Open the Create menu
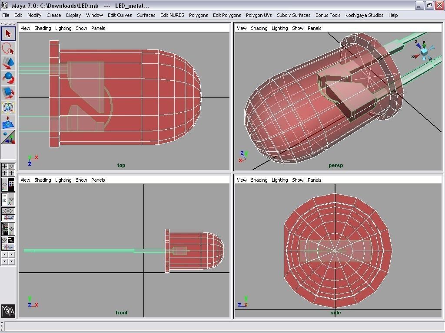Image resolution: width=445 pixels, height=333 pixels. pyautogui.click(x=53, y=15)
